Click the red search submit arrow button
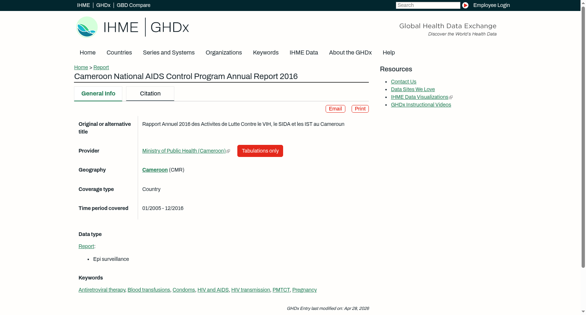Viewport: 586px width, 315px height. [x=465, y=5]
